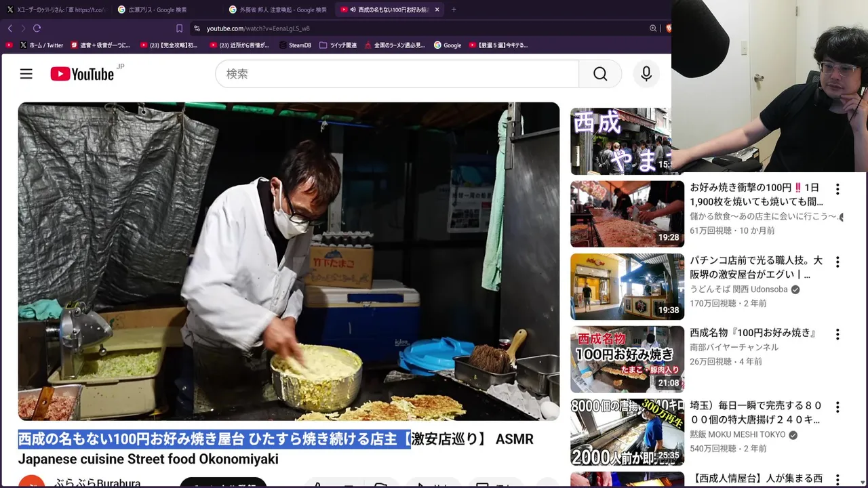
Task: Open the 8000個の唐揚 thumbnail video
Action: pos(627,432)
